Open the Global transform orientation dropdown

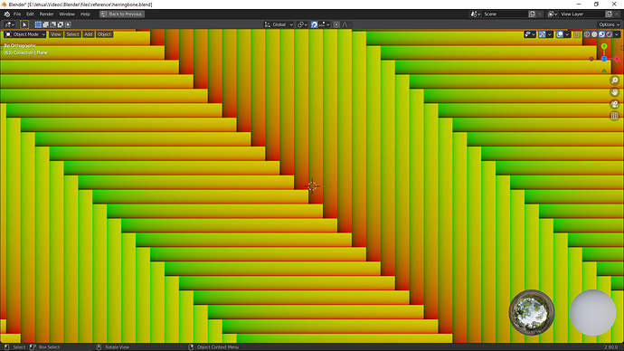279,24
